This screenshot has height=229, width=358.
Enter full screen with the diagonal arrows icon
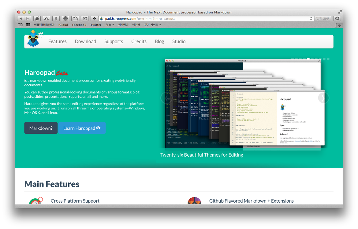point(340,12)
